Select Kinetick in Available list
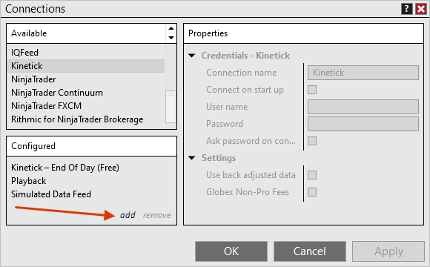 coord(86,66)
